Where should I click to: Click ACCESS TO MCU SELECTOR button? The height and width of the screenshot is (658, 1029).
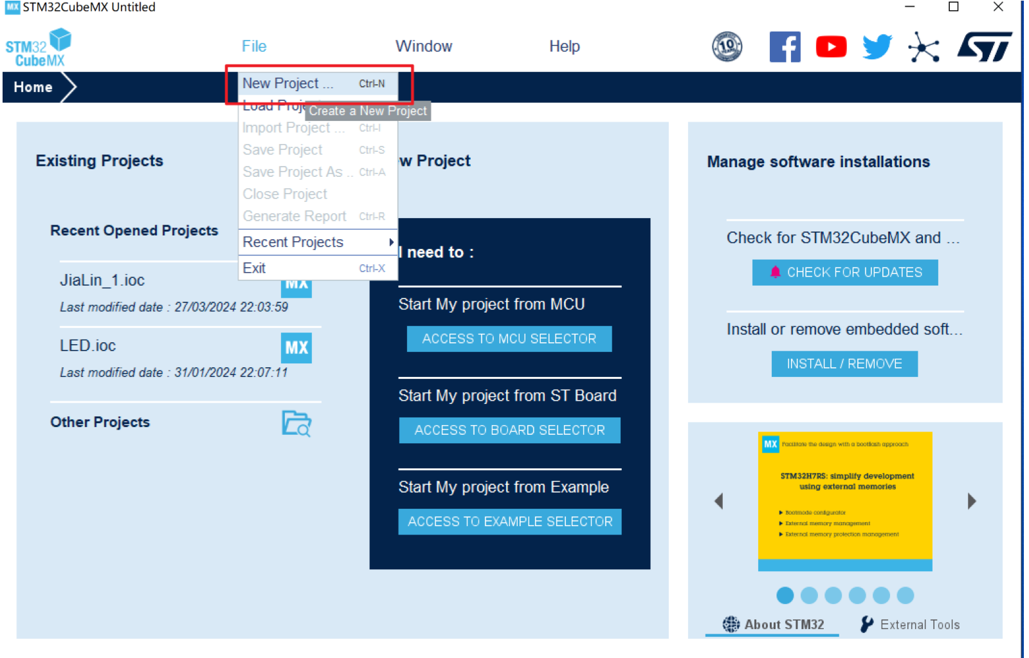tap(509, 339)
